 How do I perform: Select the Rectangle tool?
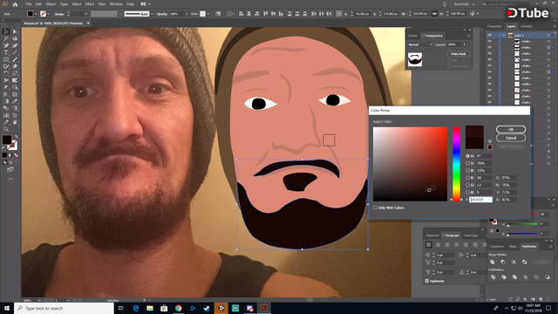pyautogui.click(x=6, y=59)
